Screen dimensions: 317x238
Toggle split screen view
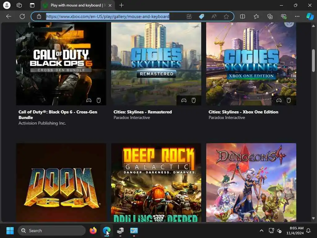pyautogui.click(x=242, y=16)
